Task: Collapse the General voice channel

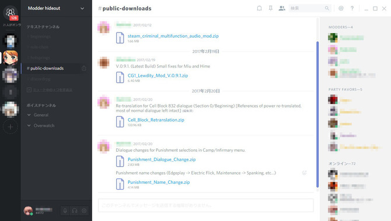Action: pos(29,115)
